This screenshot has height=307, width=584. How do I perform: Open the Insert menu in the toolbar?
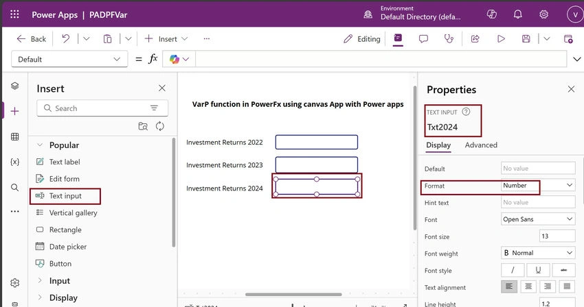pyautogui.click(x=166, y=38)
